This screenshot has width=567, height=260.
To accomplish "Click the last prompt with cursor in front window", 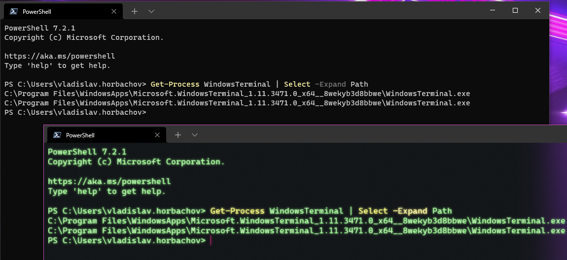I will click(x=129, y=240).
